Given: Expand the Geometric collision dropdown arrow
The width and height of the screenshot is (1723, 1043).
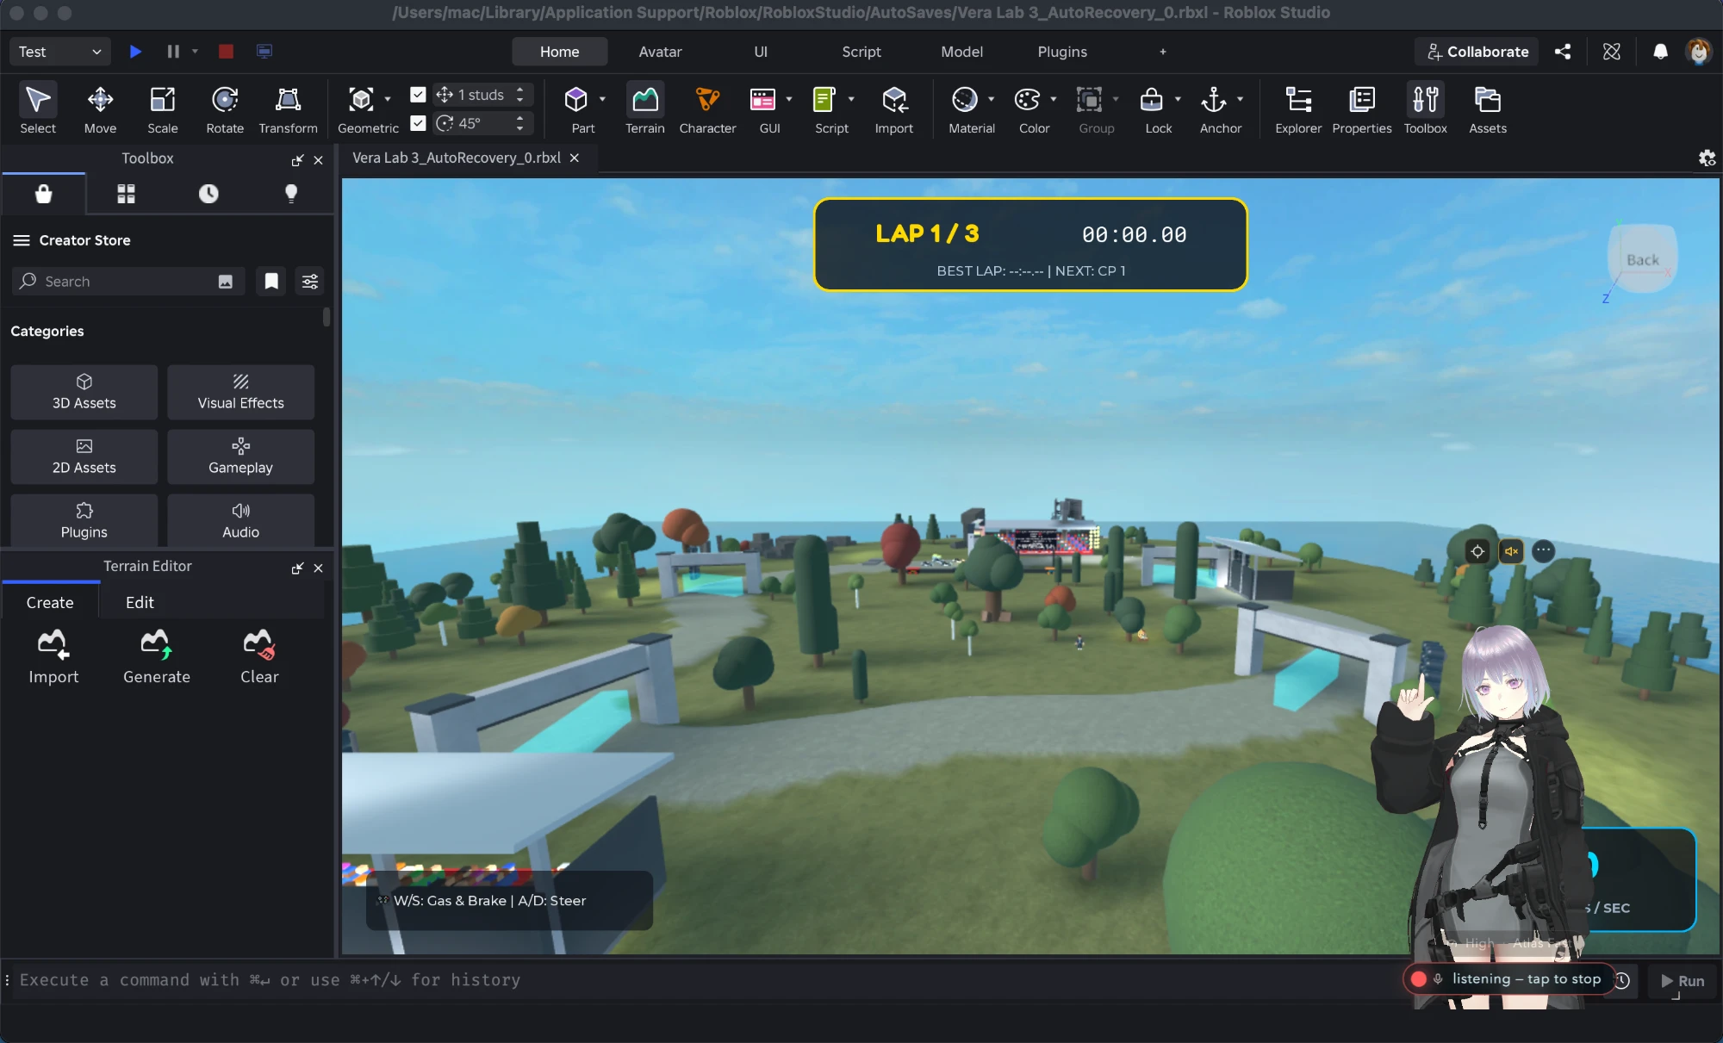Looking at the screenshot, I should coord(388,99).
